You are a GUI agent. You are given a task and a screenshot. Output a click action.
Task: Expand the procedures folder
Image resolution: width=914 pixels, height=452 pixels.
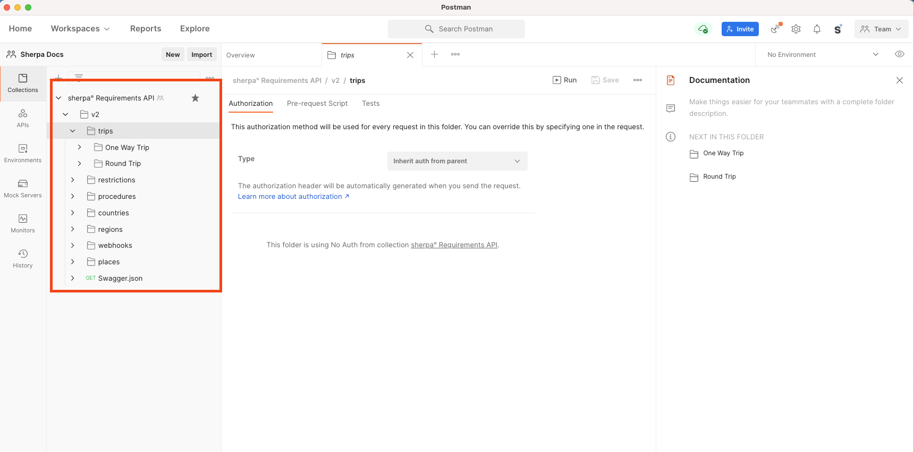[x=73, y=196]
